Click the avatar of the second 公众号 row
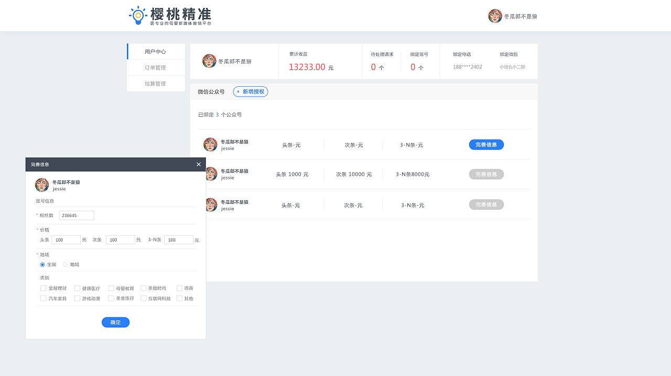Screen dimensions: 671x376 pyautogui.click(x=210, y=174)
